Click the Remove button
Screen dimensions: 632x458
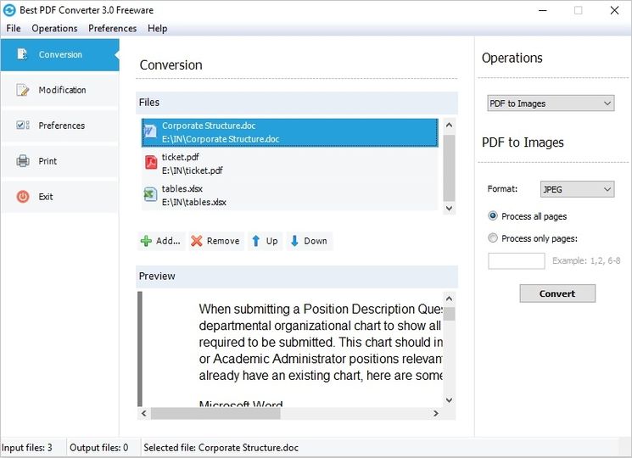click(x=216, y=241)
